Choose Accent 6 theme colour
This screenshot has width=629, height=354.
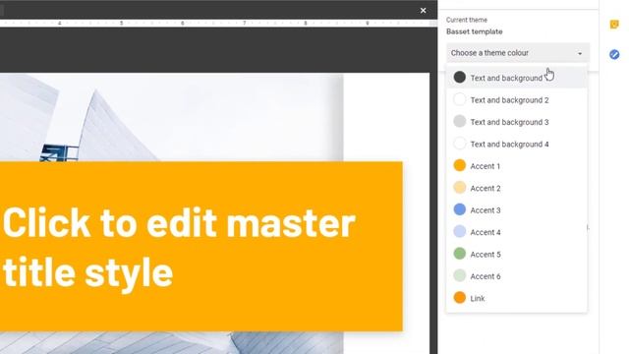click(x=517, y=276)
